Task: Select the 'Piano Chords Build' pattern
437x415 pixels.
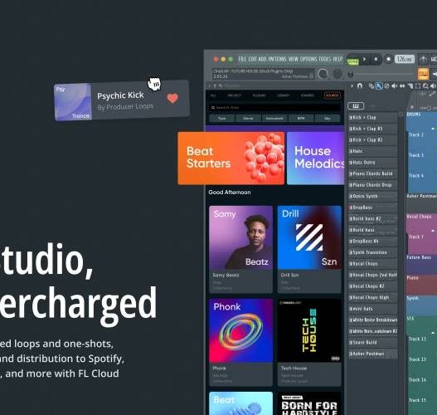Action: click(x=373, y=173)
